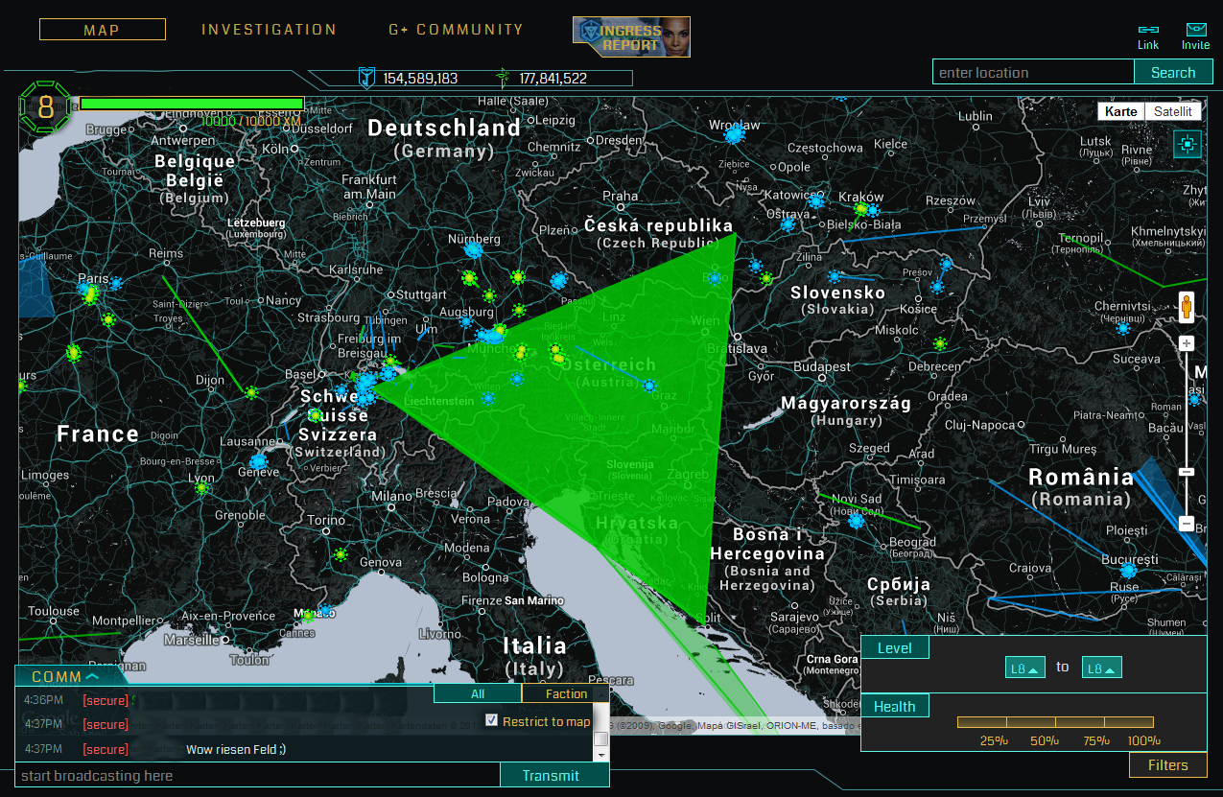
Task: Click the Resistance shield icon beside 154,589,183
Action: (365, 78)
